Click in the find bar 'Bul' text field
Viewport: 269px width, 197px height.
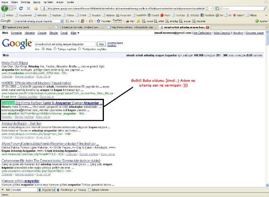tap(24, 190)
